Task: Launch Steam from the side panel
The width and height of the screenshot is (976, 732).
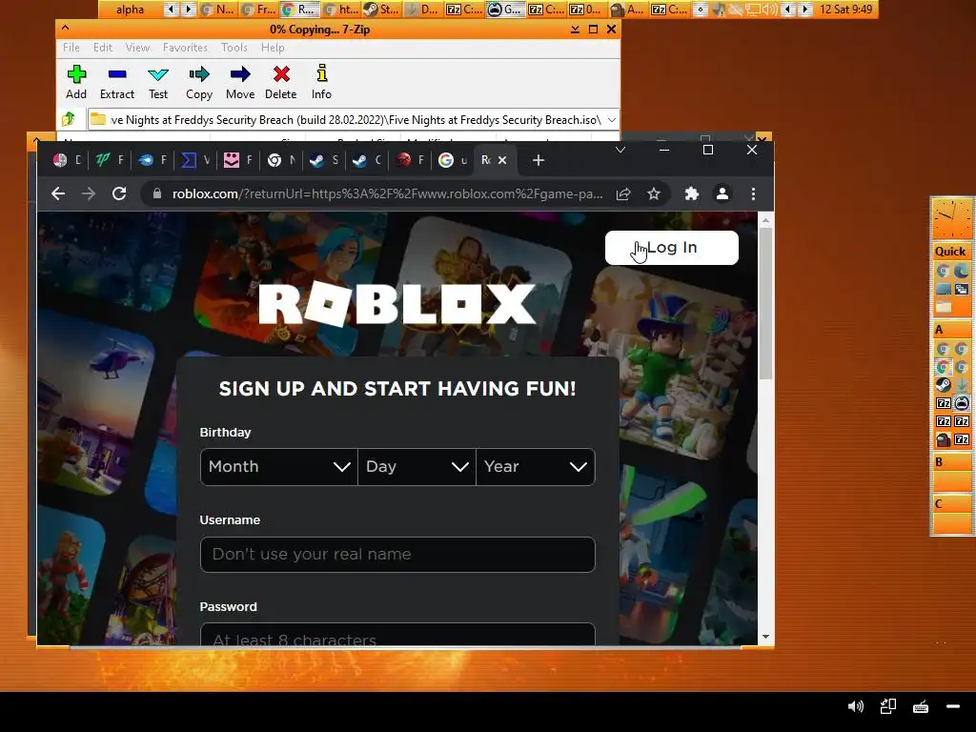Action: click(x=943, y=385)
